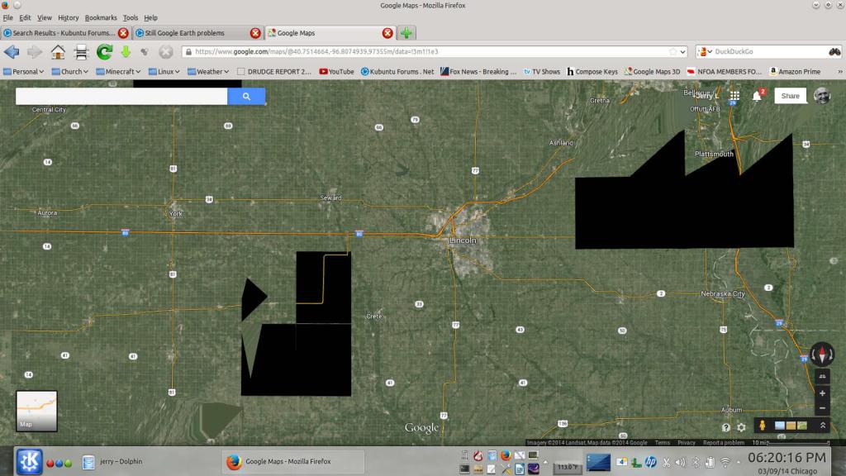Open the map help question mark

pyautogui.click(x=725, y=427)
